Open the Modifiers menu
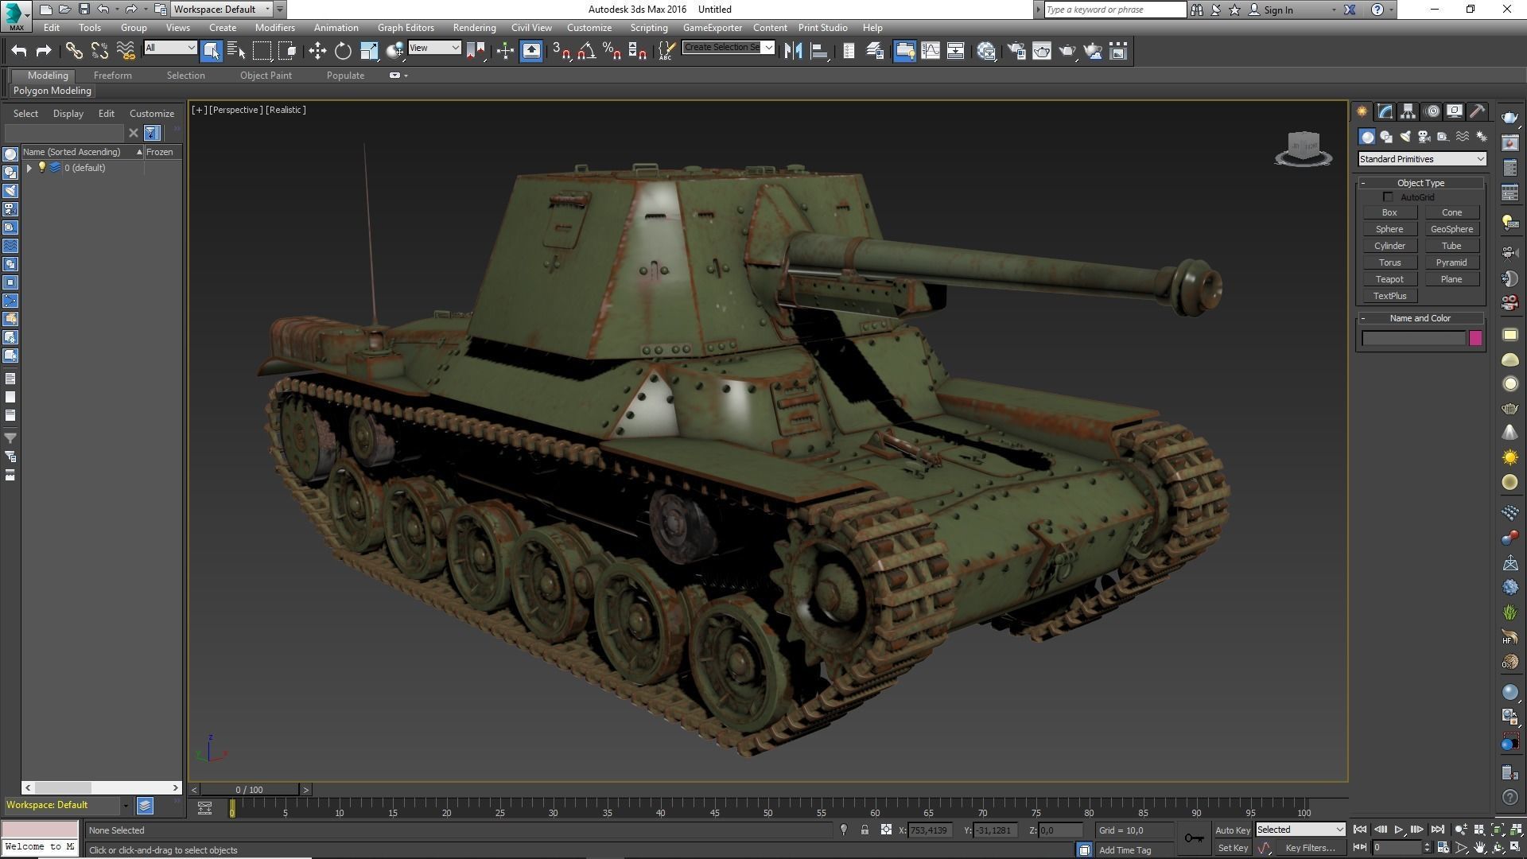The height and width of the screenshot is (859, 1527). tap(274, 28)
